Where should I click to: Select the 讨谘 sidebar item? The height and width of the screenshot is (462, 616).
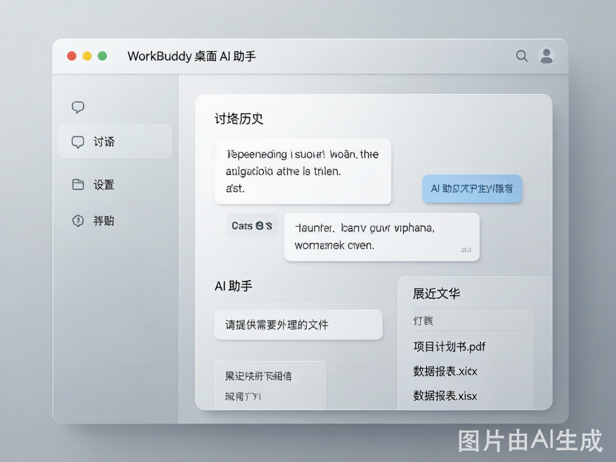tap(115, 141)
